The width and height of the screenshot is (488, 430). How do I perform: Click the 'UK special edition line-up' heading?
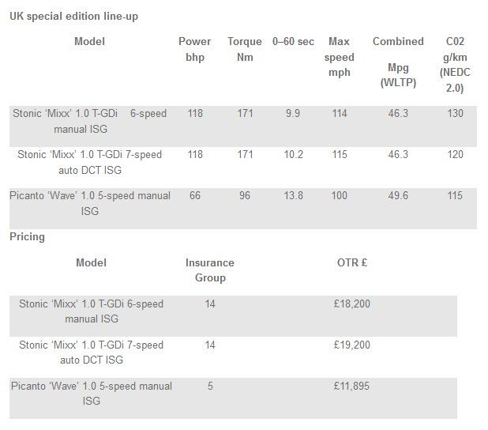pyautogui.click(x=73, y=16)
